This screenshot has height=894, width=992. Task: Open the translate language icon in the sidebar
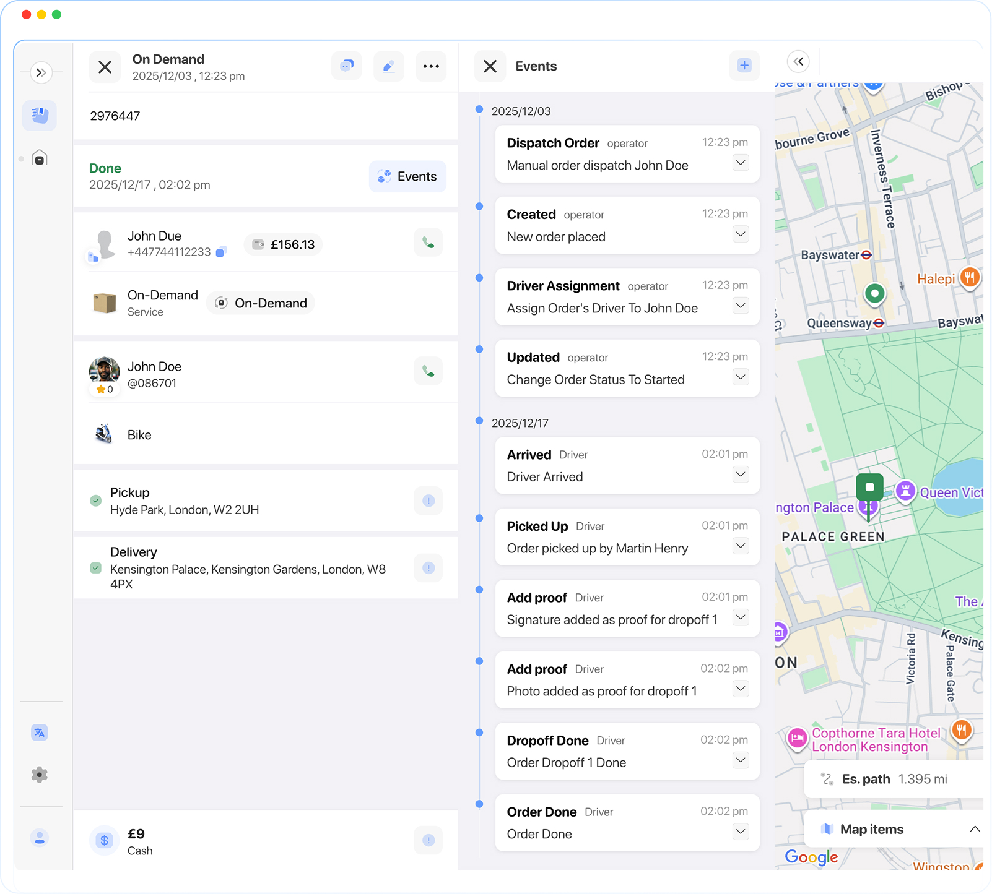[40, 732]
